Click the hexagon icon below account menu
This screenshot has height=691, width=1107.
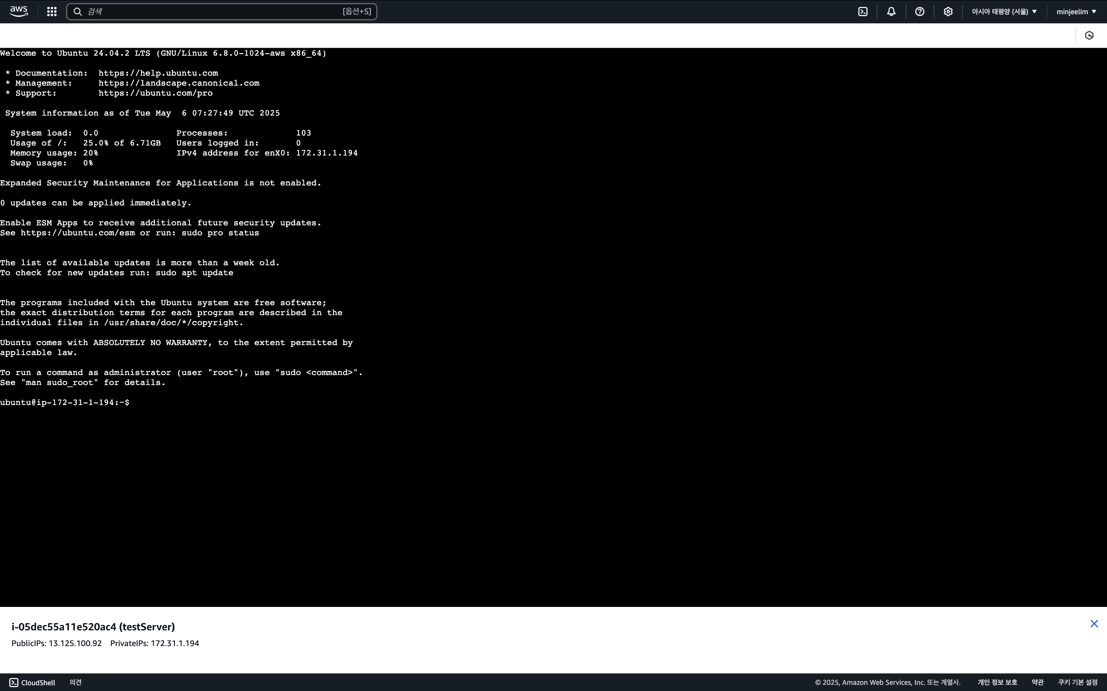tap(1089, 35)
